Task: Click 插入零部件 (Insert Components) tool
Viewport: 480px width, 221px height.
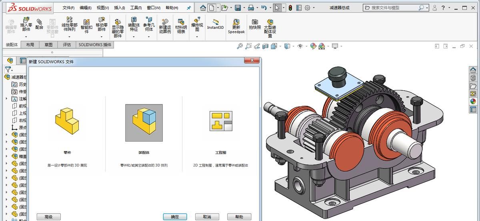Action: pyautogui.click(x=26, y=25)
